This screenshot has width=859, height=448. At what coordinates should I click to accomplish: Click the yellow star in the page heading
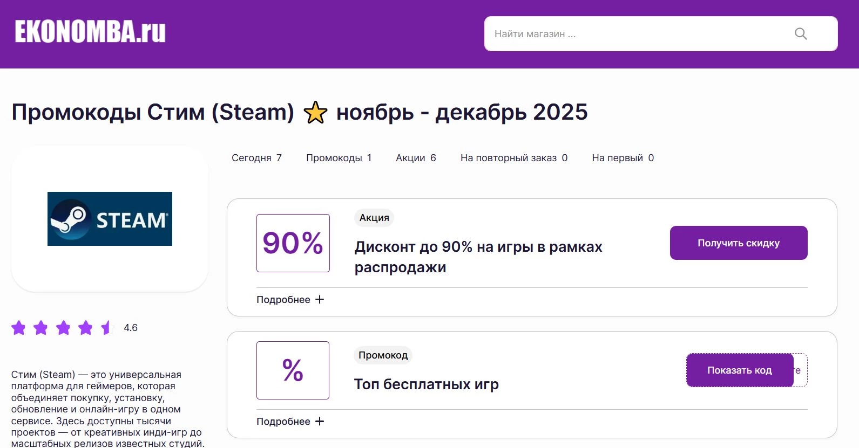(315, 113)
